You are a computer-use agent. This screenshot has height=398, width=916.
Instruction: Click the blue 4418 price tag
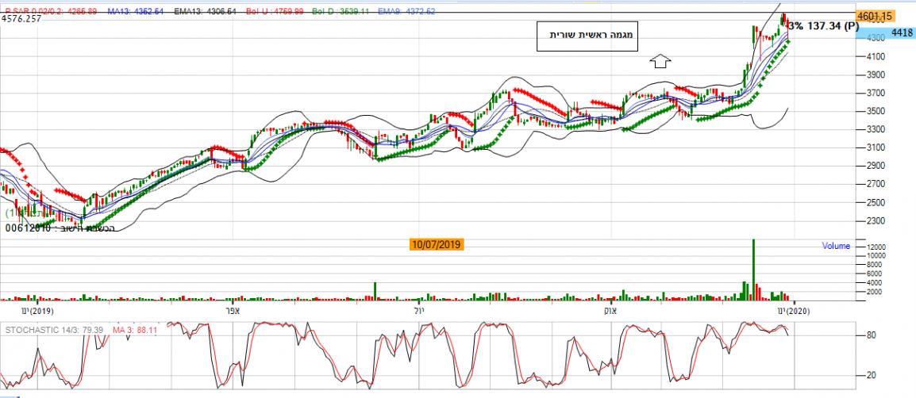coord(901,33)
